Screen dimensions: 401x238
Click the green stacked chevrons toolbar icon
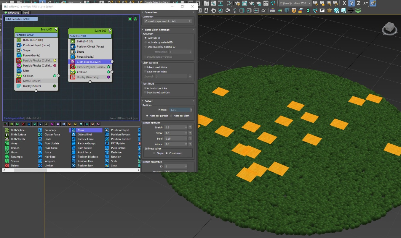[x=358, y=11]
